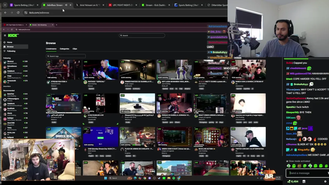Screen dimensions: 329x185
Task: Focus the Kick top Search field
Action: pos(142,35)
